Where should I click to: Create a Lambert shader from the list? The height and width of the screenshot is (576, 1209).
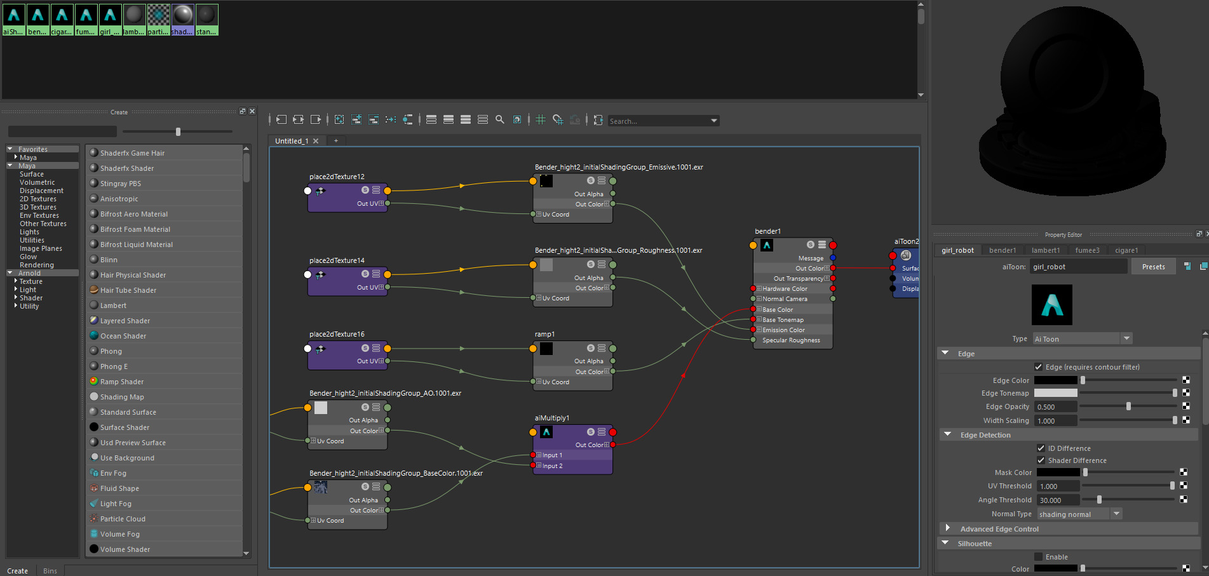pyautogui.click(x=164, y=305)
